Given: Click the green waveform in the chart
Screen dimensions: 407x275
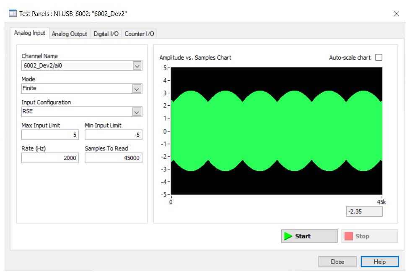Looking at the screenshot, I should pyautogui.click(x=277, y=131).
